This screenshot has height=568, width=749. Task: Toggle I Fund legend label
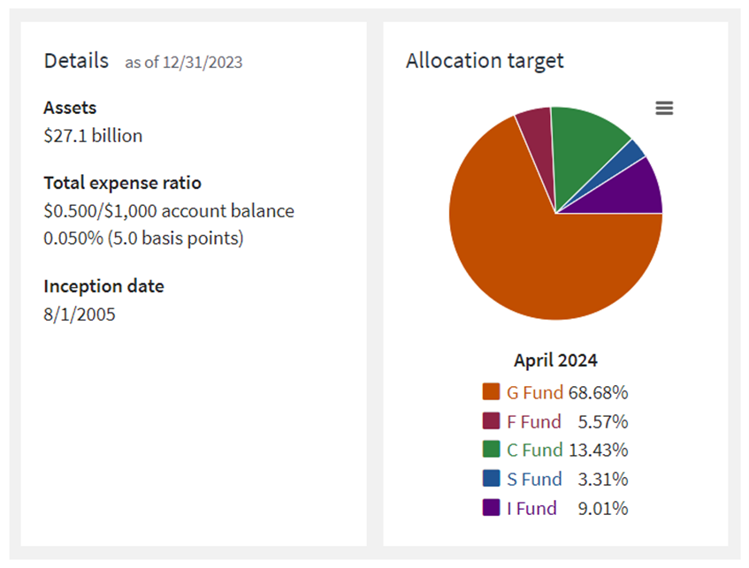(x=531, y=508)
